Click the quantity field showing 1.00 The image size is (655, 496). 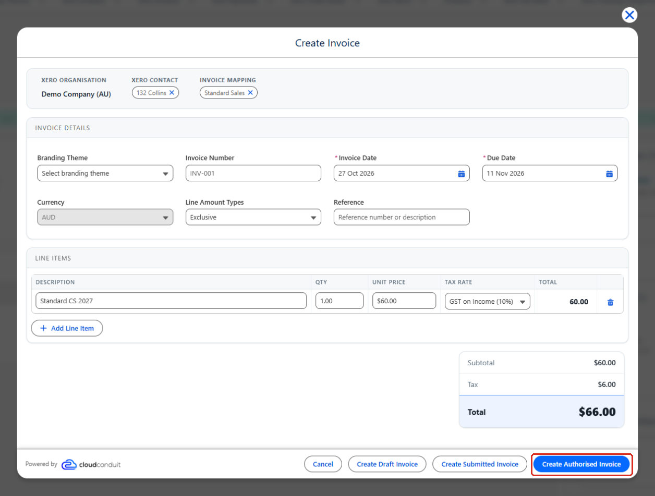(x=339, y=301)
